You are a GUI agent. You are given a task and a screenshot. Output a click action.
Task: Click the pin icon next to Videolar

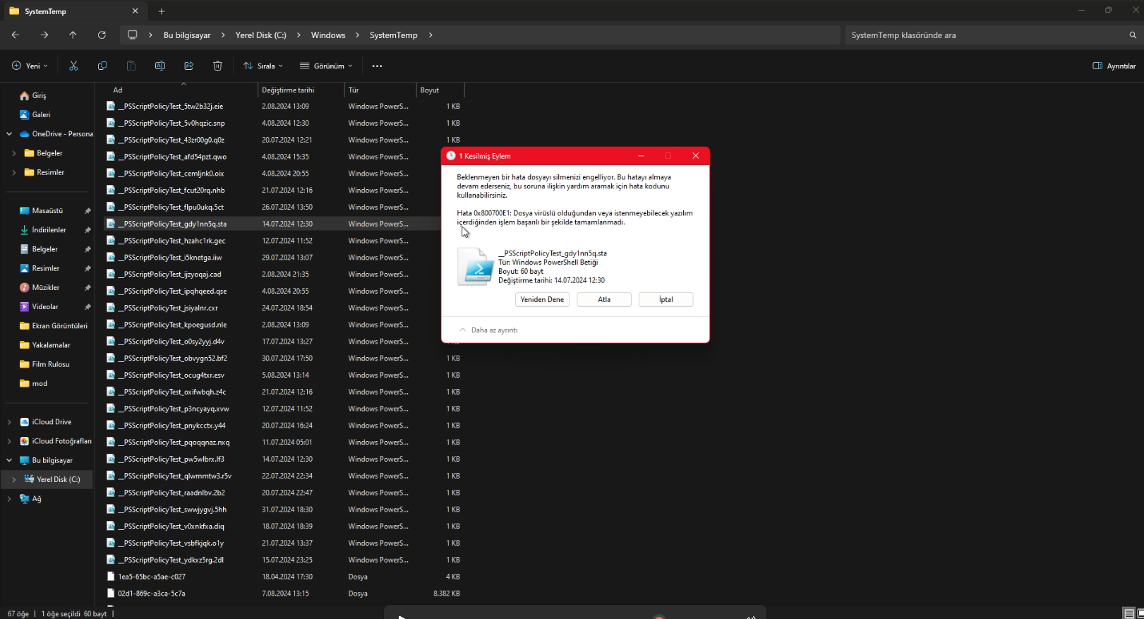pyautogui.click(x=88, y=307)
